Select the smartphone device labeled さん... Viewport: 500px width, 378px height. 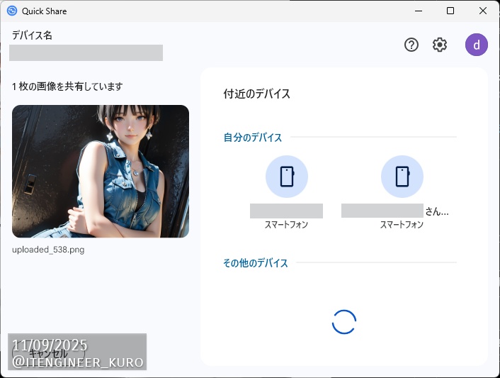pos(402,177)
